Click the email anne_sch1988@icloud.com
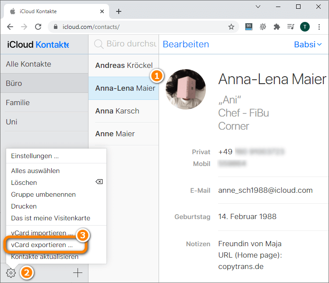Viewport: 329px width, 283px height. [265, 190]
